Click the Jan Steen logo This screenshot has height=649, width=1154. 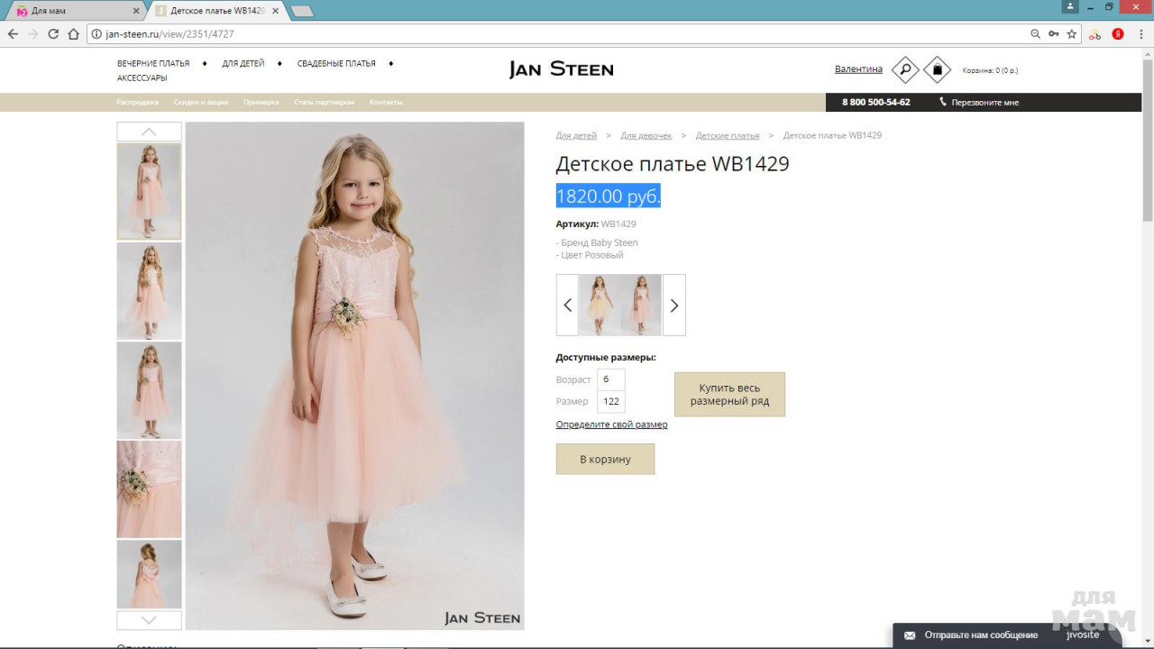tap(561, 69)
